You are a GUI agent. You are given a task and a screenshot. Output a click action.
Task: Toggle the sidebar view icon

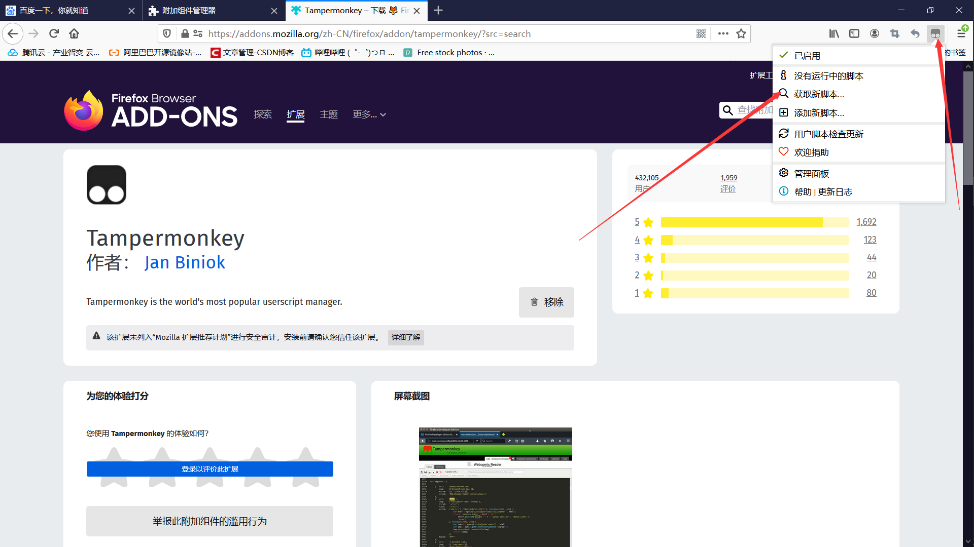pos(854,34)
